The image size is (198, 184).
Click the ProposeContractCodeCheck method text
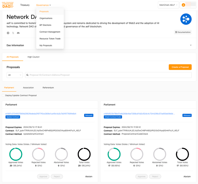(x=135, y=134)
